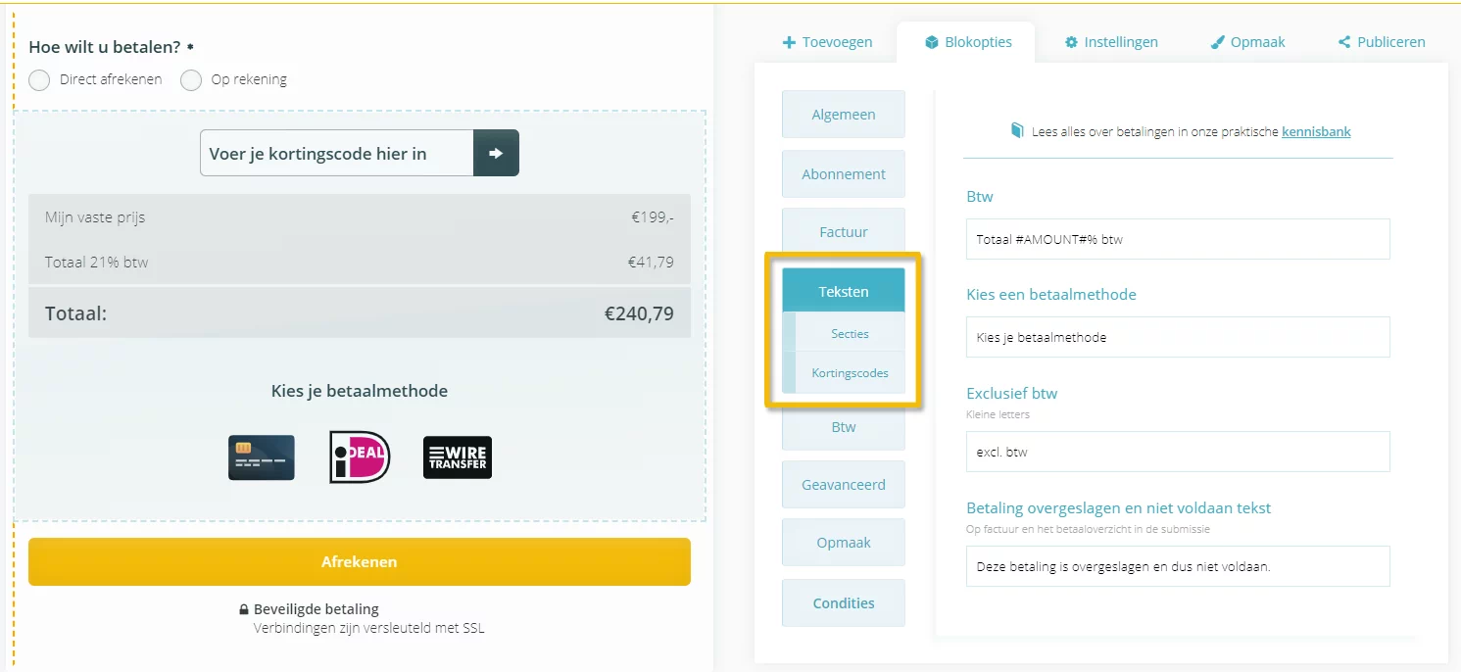Follow the kennisbank link
This screenshot has height=672, width=1461.
pyautogui.click(x=1316, y=131)
